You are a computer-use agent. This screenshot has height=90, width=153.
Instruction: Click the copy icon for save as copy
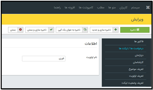(85, 30)
